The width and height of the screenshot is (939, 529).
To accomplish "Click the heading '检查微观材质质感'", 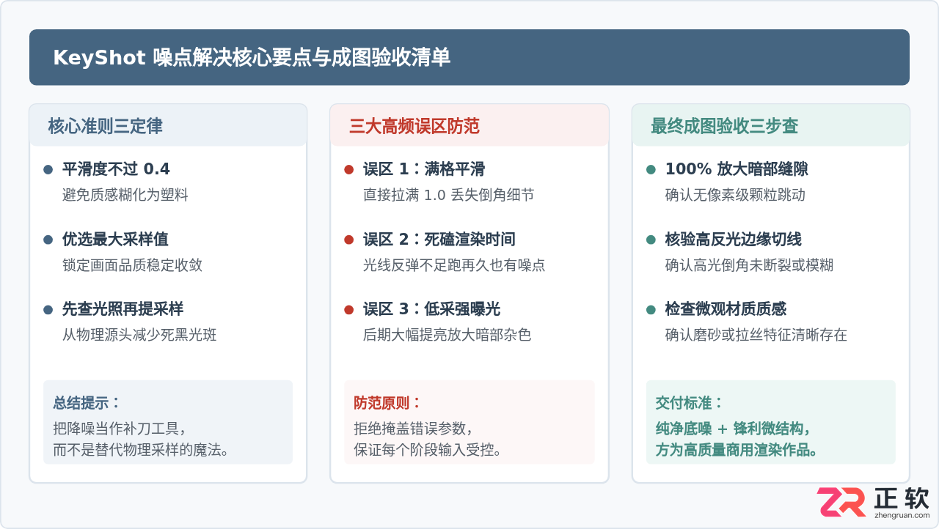I will coord(726,308).
